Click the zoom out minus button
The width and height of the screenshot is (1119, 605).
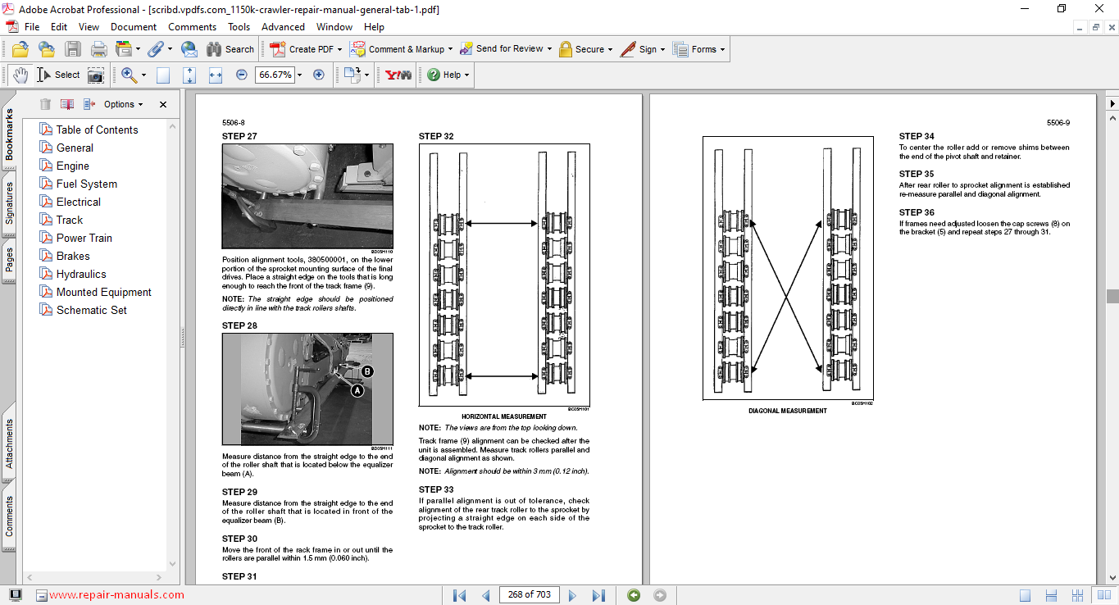(x=242, y=75)
